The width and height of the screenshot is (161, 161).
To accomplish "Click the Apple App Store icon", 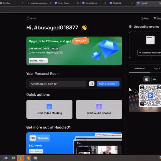I will [147, 79].
